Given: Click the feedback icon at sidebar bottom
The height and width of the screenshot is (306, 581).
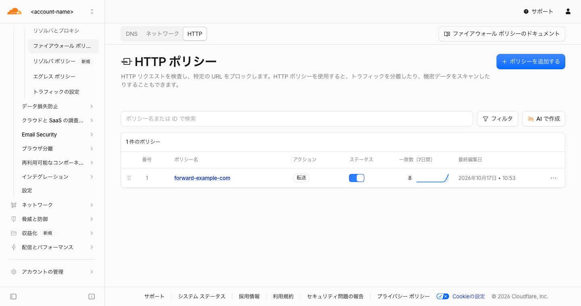Looking at the screenshot, I should [92, 297].
